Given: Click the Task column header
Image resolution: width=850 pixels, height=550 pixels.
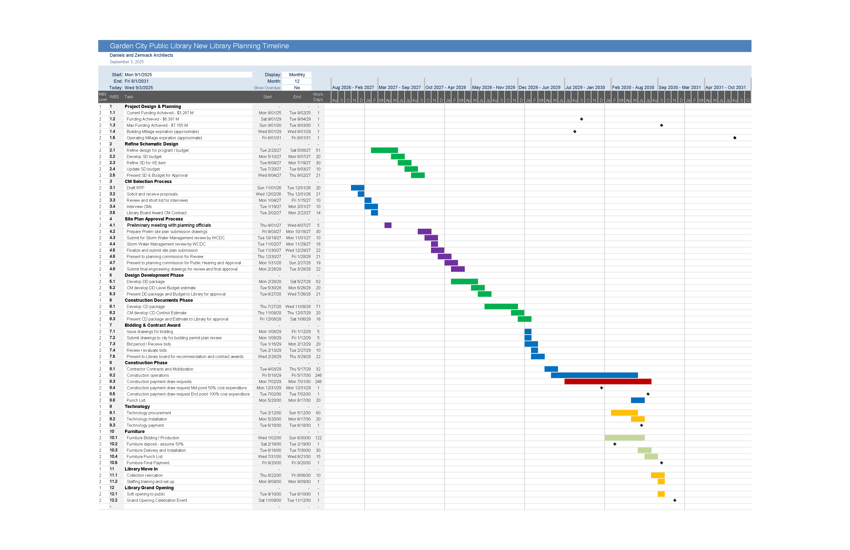Looking at the screenshot, I should tap(128, 97).
